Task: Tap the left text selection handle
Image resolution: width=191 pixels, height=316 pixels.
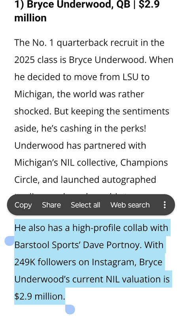Action: (9, 241)
